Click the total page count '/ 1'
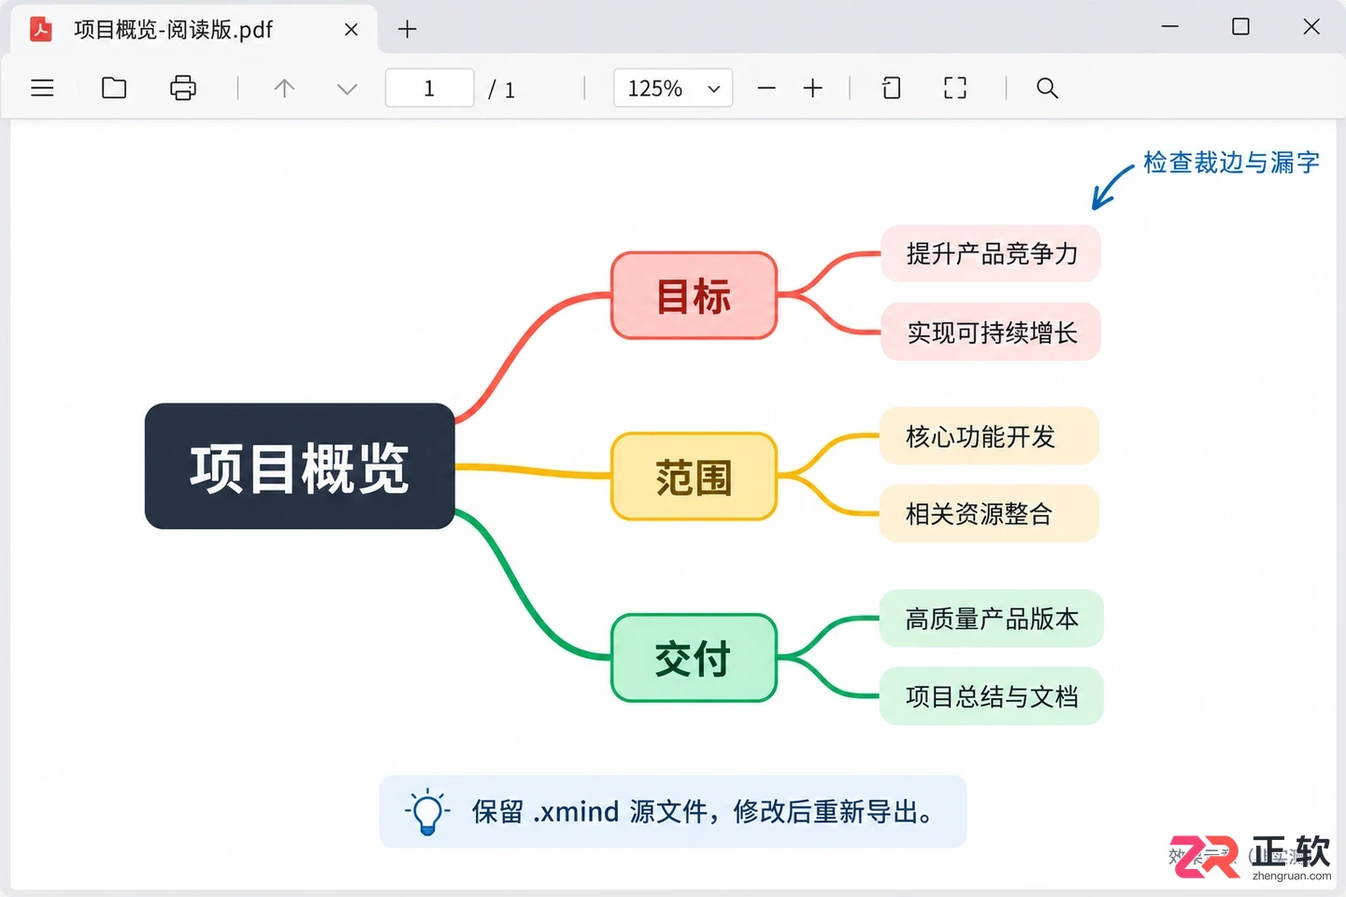 pyautogui.click(x=502, y=90)
